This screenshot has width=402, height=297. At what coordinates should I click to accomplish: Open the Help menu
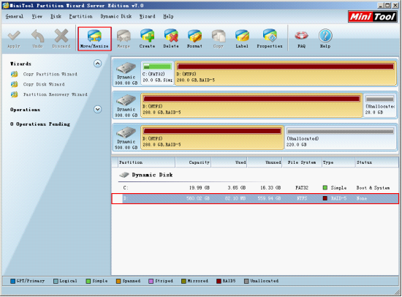point(168,16)
